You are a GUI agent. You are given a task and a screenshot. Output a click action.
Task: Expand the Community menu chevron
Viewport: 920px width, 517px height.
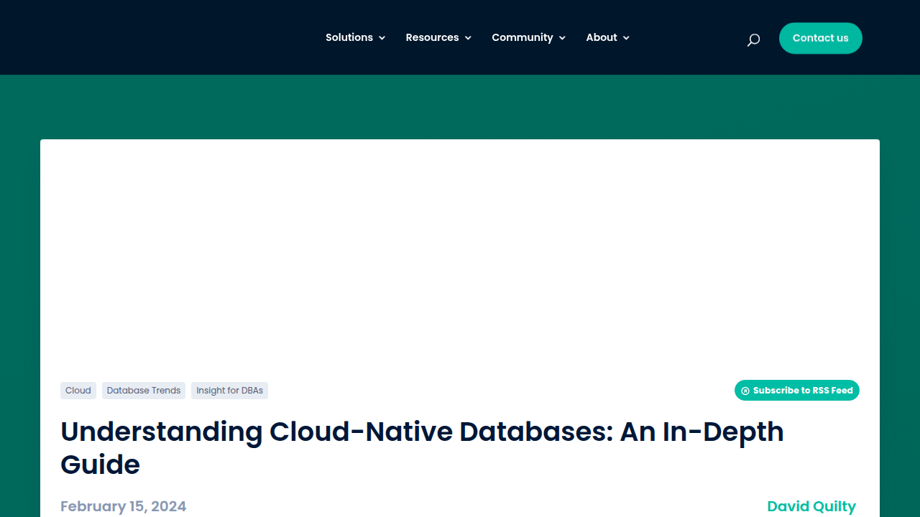pos(562,38)
